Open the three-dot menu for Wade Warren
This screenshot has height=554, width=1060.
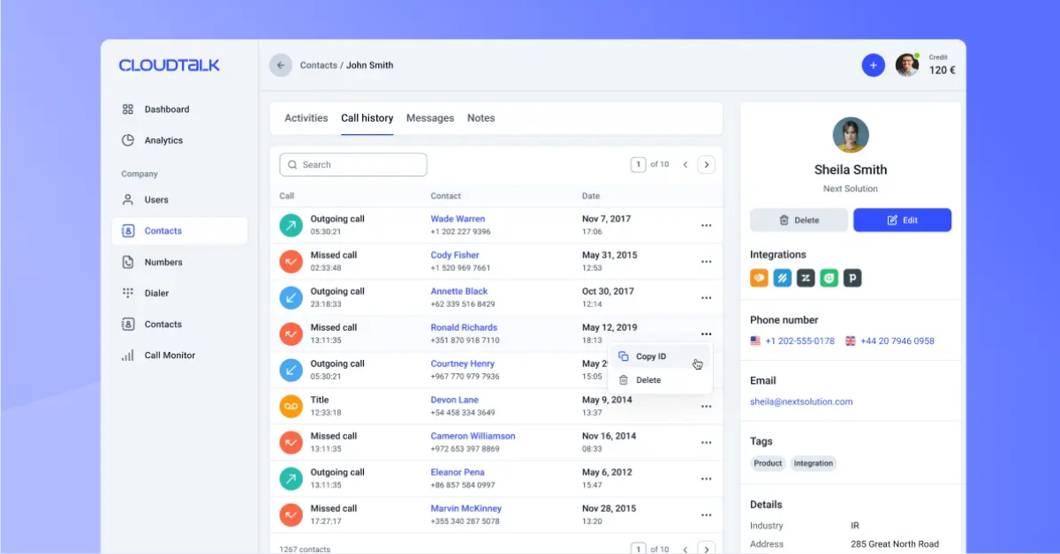point(706,226)
